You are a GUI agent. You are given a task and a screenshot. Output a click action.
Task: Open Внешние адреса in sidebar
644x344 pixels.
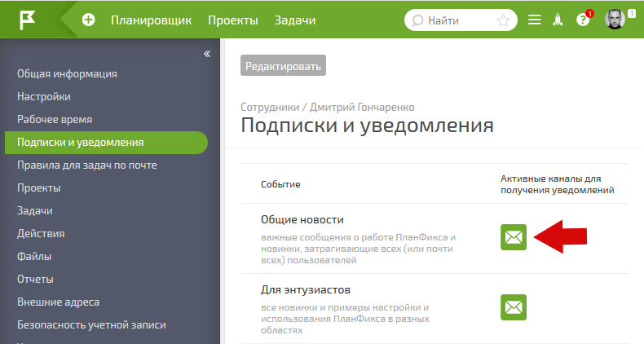tap(58, 302)
